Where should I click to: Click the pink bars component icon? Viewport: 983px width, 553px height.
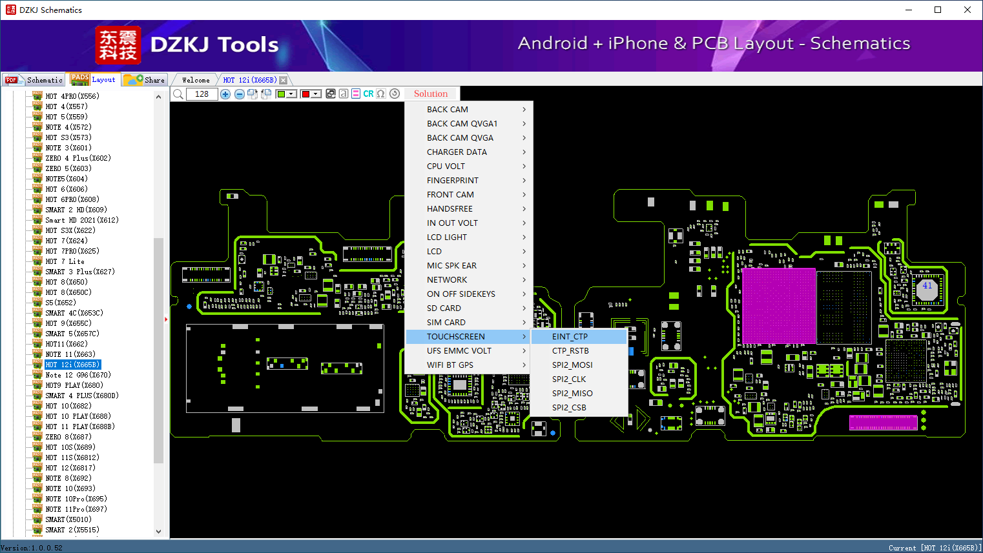coord(356,94)
